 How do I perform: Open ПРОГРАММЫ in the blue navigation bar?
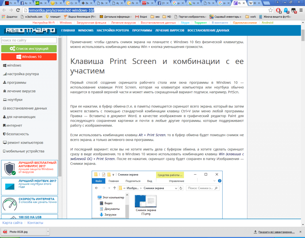coord(142,30)
